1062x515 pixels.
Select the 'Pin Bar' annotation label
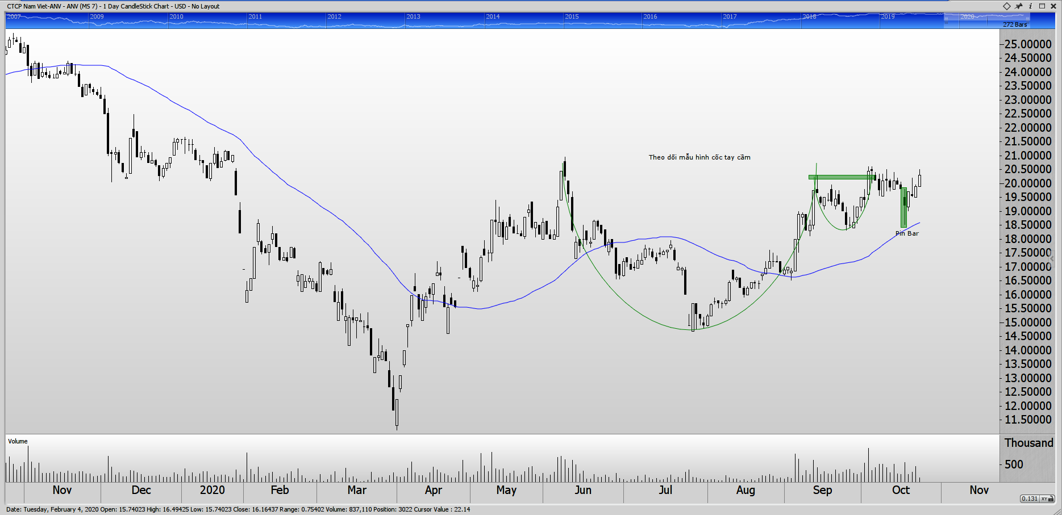[907, 233]
